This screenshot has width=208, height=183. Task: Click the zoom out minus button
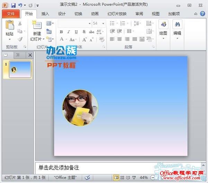click(153, 177)
